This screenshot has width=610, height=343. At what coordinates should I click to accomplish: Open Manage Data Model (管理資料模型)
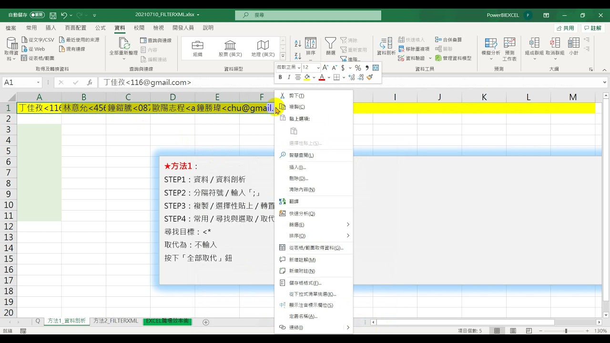[453, 58]
